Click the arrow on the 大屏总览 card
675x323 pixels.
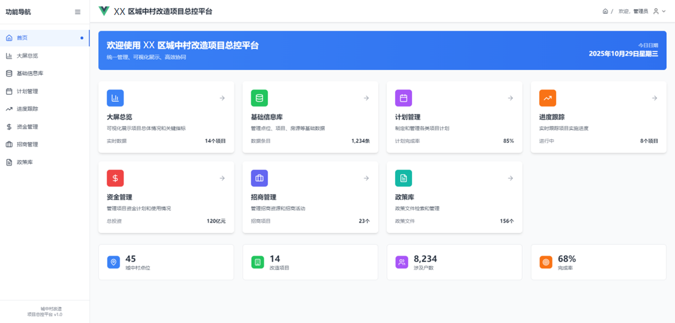(222, 98)
